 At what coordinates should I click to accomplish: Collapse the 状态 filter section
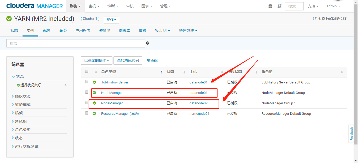tap(18, 76)
